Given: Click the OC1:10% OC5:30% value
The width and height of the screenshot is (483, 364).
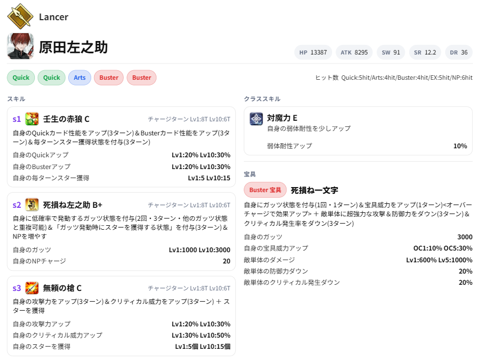Looking at the screenshot, I should pos(443,248).
